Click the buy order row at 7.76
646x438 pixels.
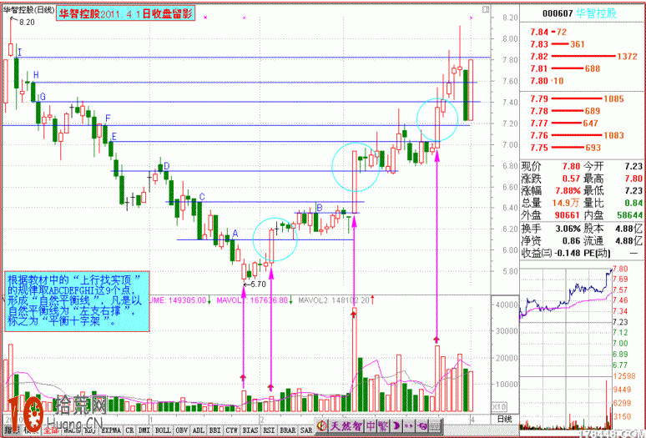coord(582,135)
